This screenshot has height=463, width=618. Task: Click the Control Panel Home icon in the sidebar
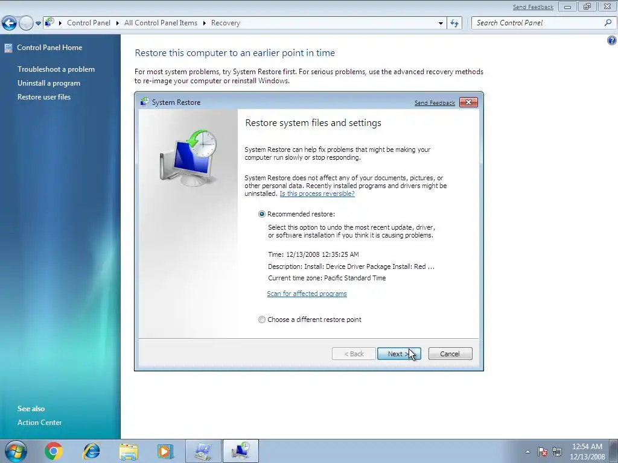point(8,48)
